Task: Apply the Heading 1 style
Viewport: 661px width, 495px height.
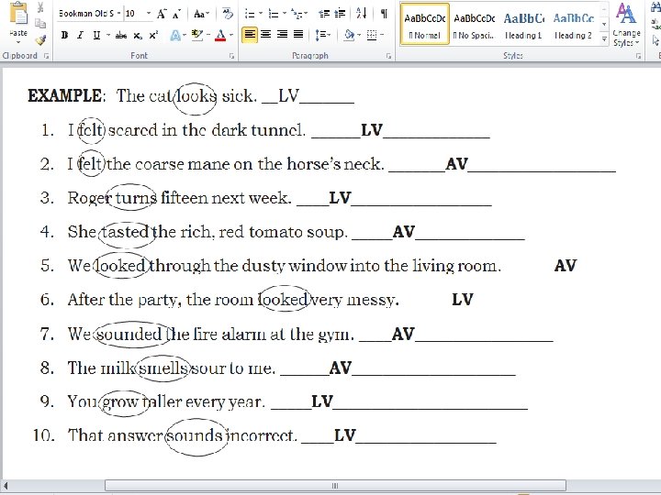Action: [x=523, y=24]
